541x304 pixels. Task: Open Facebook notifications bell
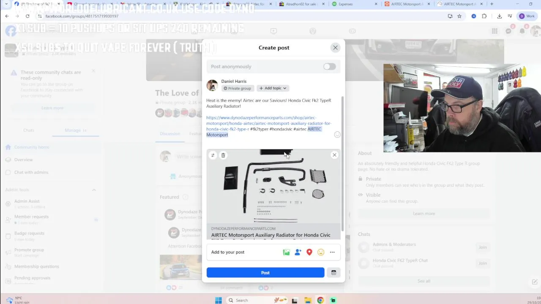click(x=522, y=31)
